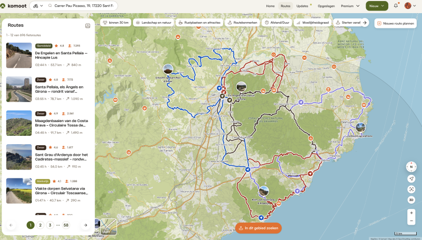Click the fit-to-frame map icon

(x=411, y=189)
